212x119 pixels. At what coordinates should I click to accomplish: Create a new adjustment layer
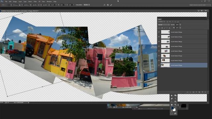click(196, 92)
